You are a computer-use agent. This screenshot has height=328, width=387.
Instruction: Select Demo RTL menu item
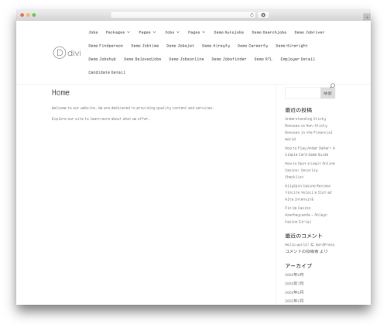click(x=263, y=59)
